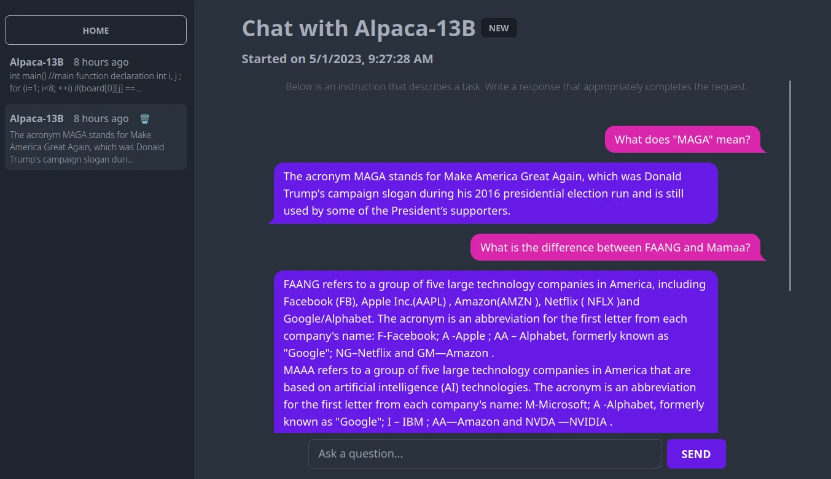831x479 pixels.
Task: Go to the HOME page
Action: pyautogui.click(x=96, y=30)
